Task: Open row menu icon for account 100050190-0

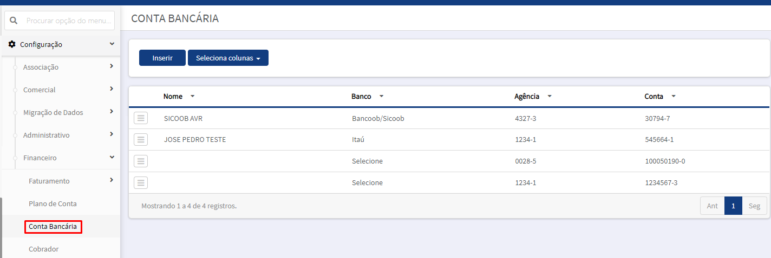Action: coord(141,161)
